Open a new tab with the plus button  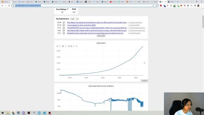click(x=178, y=2)
